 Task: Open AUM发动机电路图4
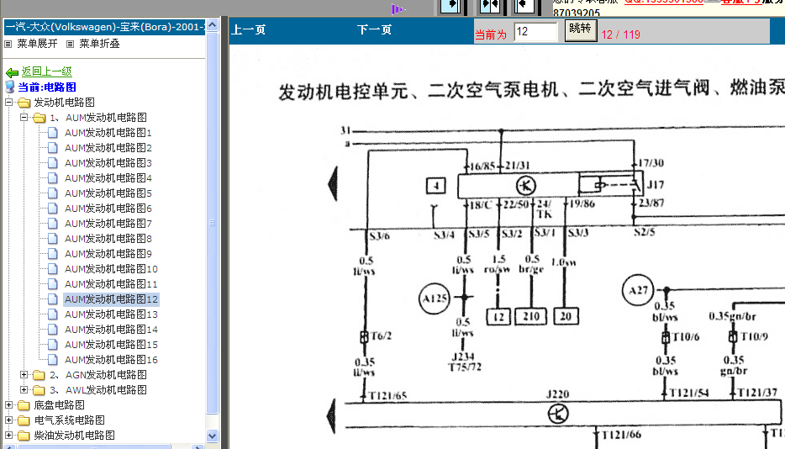tap(108, 178)
